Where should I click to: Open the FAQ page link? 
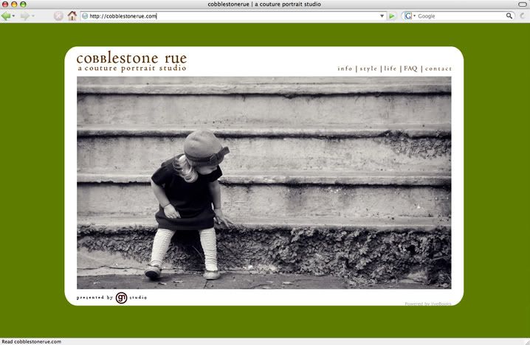pos(410,69)
